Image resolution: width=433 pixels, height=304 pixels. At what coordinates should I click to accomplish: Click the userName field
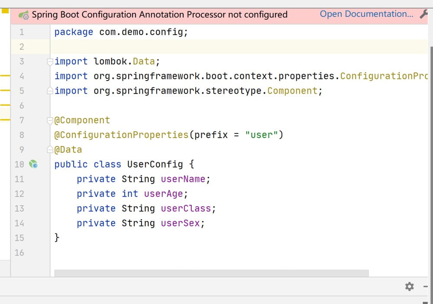click(183, 179)
